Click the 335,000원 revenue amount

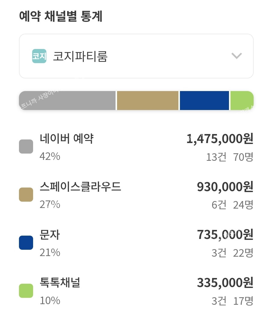point(225,283)
